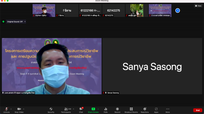Select the 62142275 participant thumbnail
The image size is (204, 114).
click(x=114, y=10)
